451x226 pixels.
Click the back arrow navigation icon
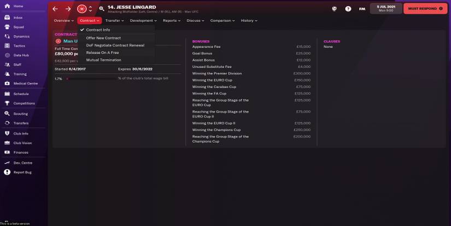pyautogui.click(x=55, y=9)
